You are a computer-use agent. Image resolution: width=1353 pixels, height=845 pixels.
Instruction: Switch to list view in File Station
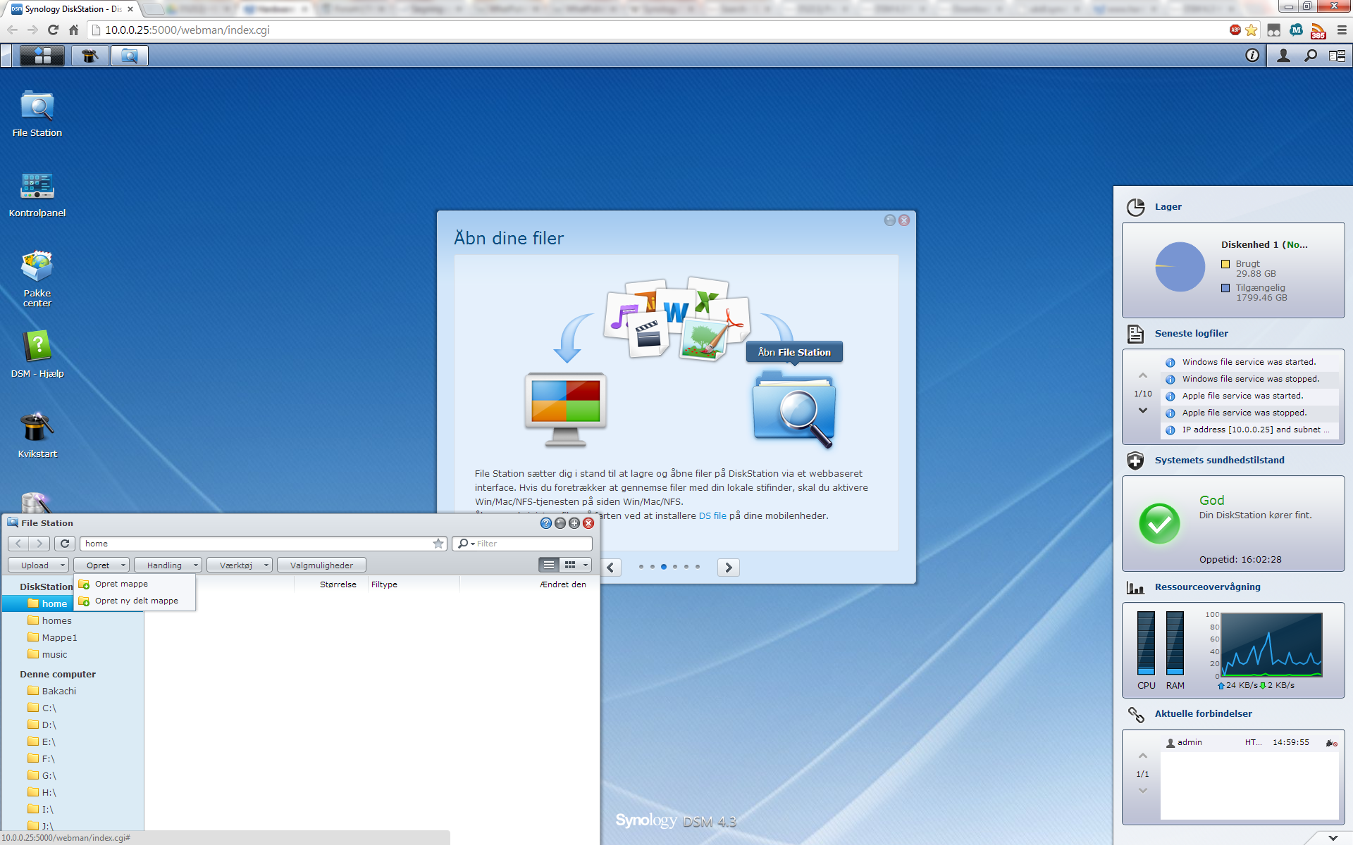pyautogui.click(x=549, y=565)
